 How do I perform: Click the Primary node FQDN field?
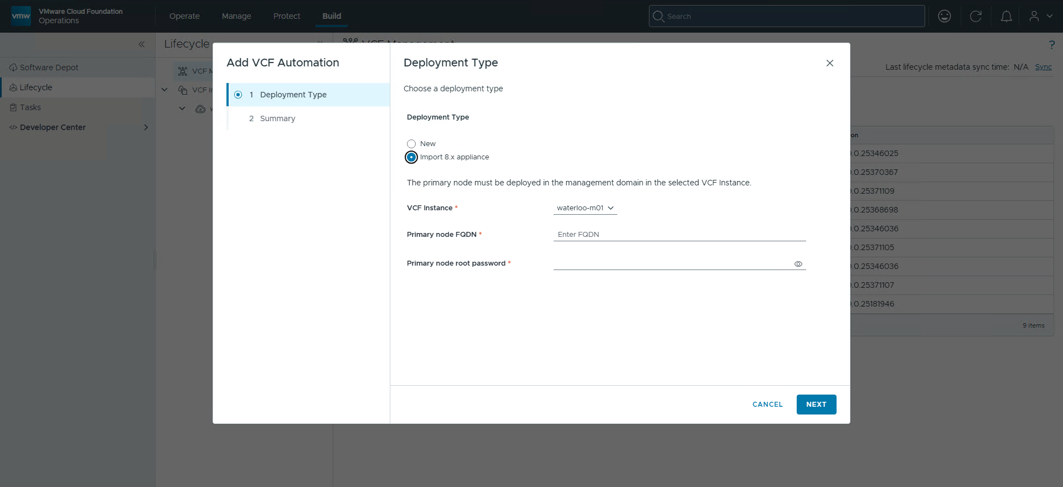(x=679, y=235)
